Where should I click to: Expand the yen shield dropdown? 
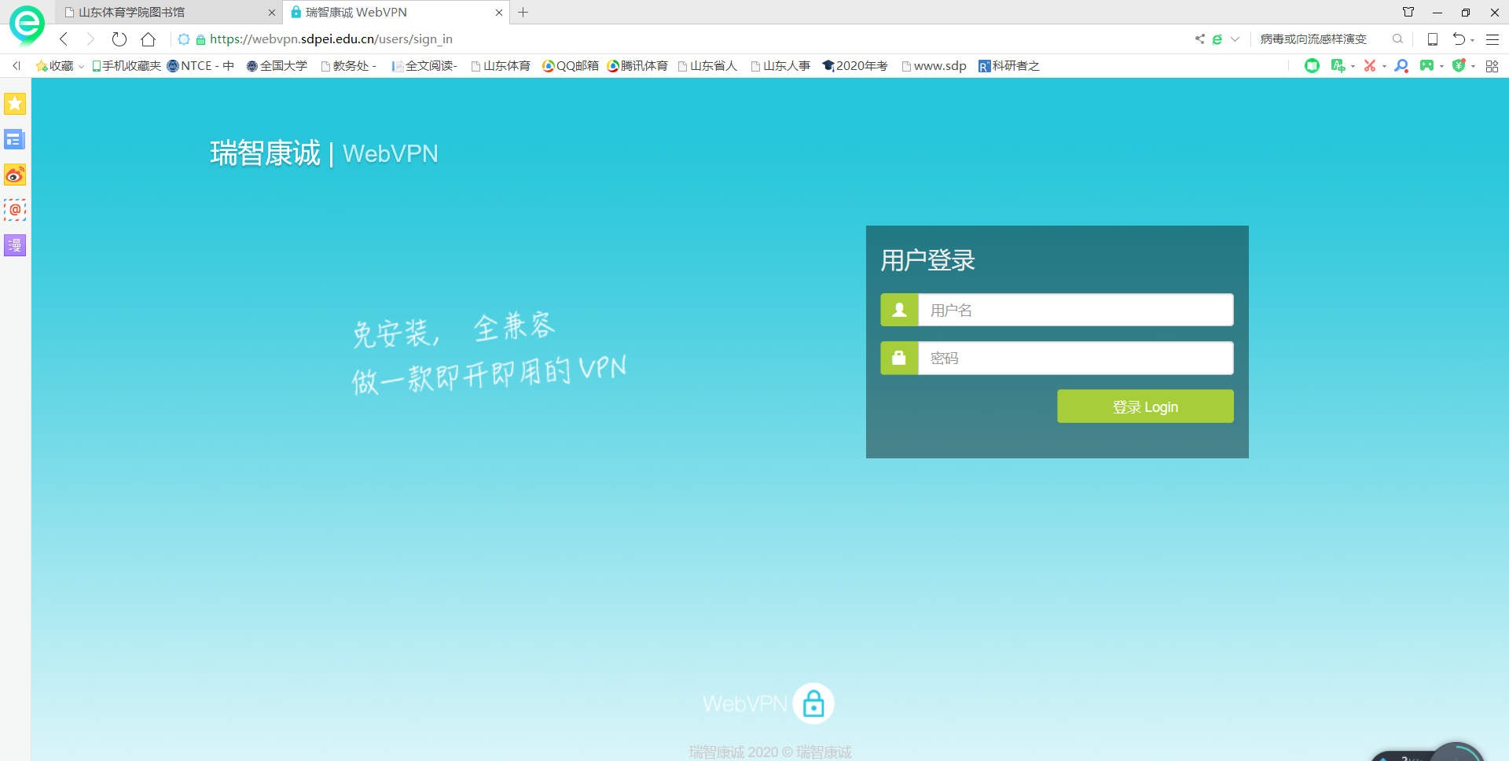point(1473,67)
